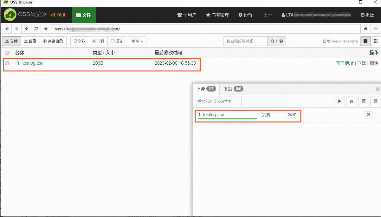
Task: Click the v1.16.0 version label
Action: point(58,15)
